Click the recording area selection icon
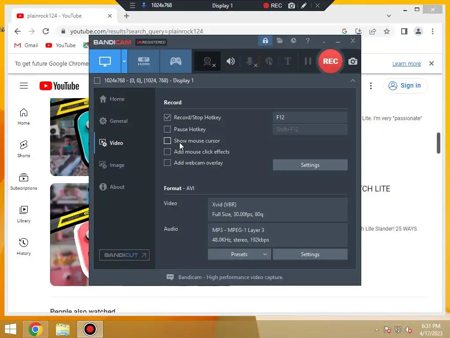450x338 pixels. 97,81
